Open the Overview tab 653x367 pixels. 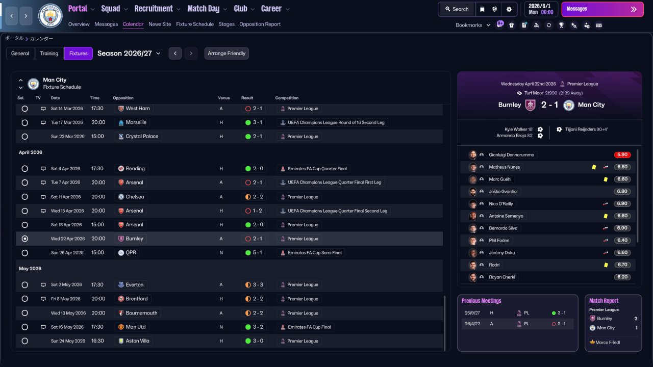79,24
